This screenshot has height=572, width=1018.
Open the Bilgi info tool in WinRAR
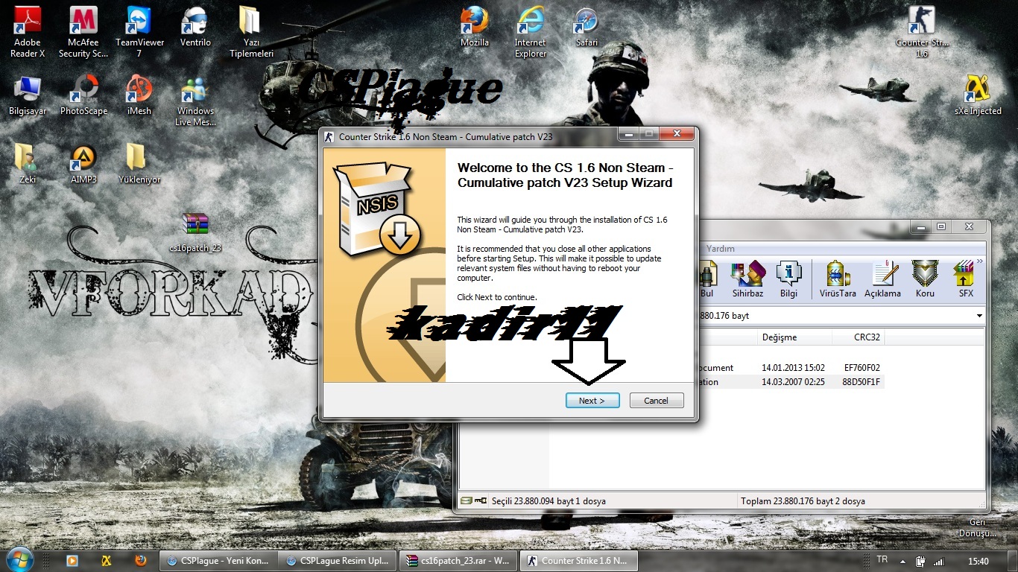(x=788, y=280)
